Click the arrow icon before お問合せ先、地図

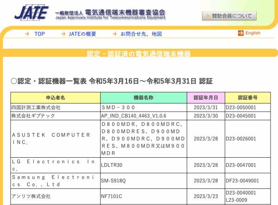tap(115, 34)
